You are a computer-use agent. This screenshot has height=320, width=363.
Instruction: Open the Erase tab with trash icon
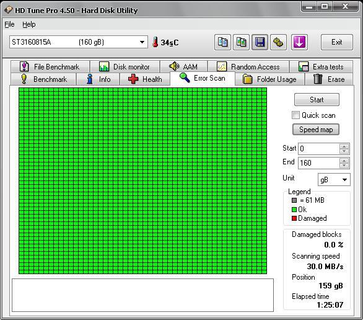click(329, 79)
